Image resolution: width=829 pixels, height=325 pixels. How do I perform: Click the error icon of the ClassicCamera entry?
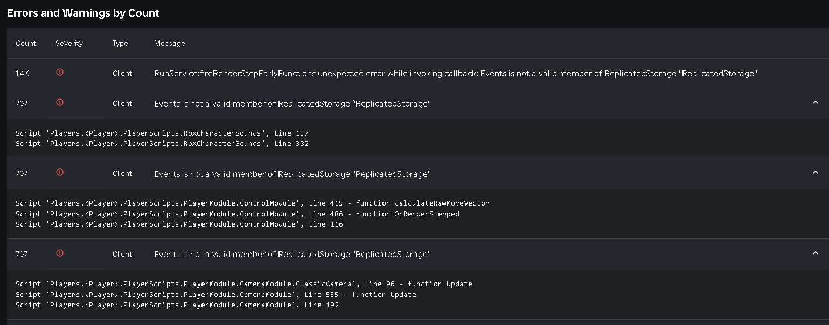point(60,253)
